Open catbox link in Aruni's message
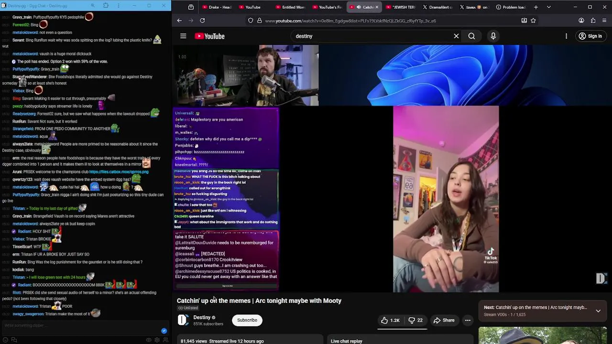The height and width of the screenshot is (344, 612). [119, 172]
